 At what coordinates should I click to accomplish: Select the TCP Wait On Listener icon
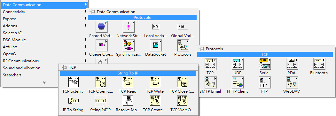point(182,101)
